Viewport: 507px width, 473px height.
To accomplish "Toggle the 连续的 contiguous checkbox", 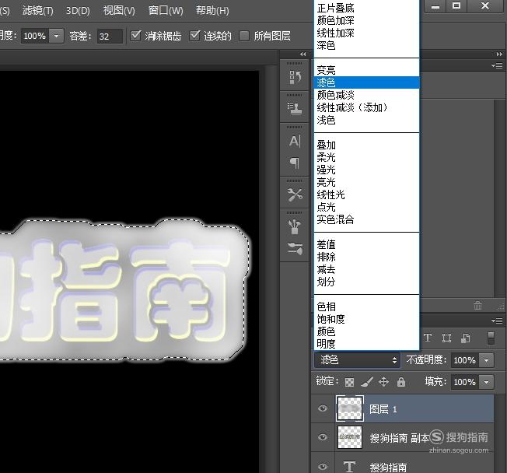I will point(194,35).
